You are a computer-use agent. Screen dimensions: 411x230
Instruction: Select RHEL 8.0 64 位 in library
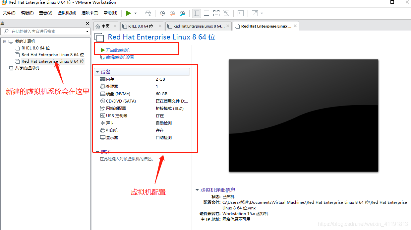click(x=36, y=48)
